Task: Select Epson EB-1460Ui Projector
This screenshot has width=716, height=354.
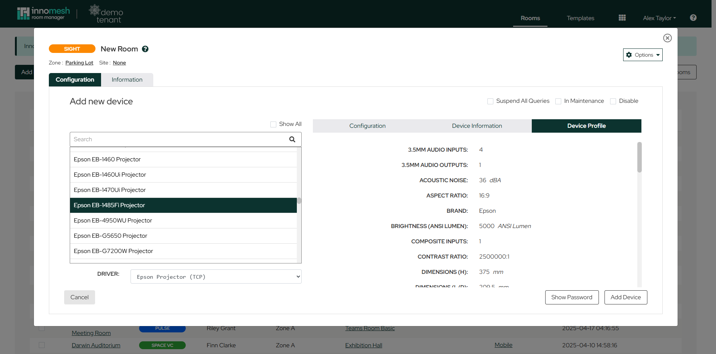Action: [183, 175]
